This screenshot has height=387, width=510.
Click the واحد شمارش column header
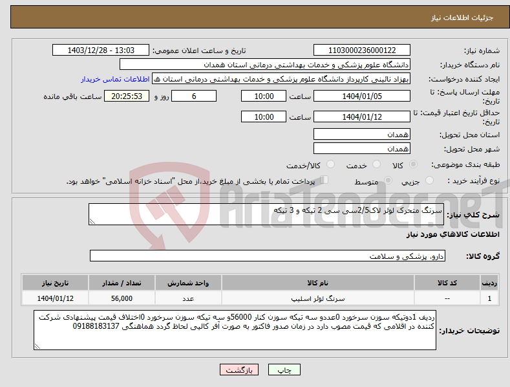pyautogui.click(x=188, y=283)
